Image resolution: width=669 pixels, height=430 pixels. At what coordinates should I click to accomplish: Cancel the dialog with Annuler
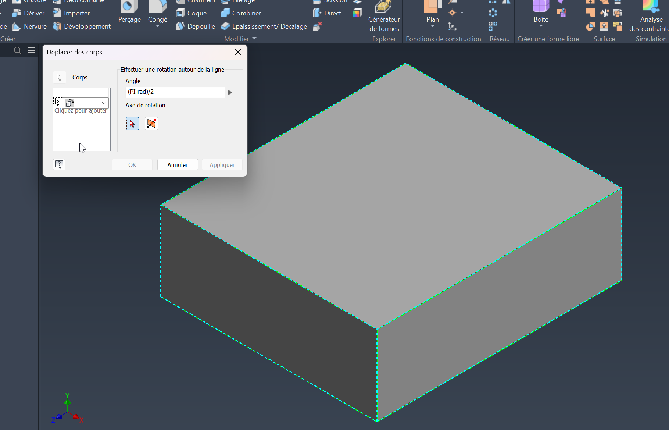[x=178, y=164]
